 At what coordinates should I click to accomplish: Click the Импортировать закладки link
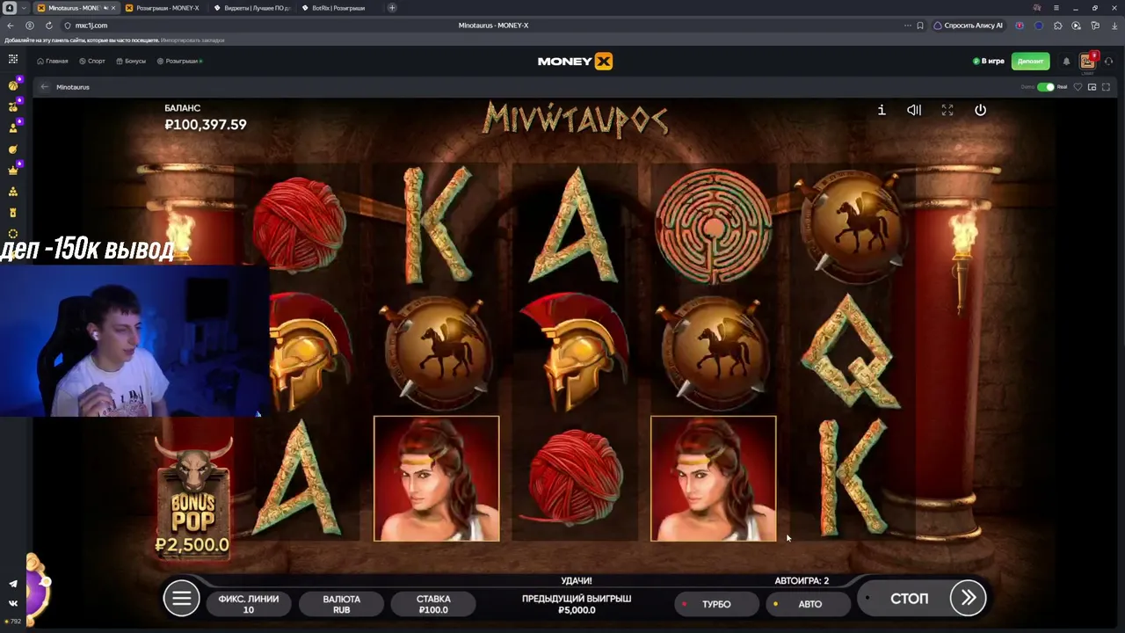pyautogui.click(x=192, y=40)
